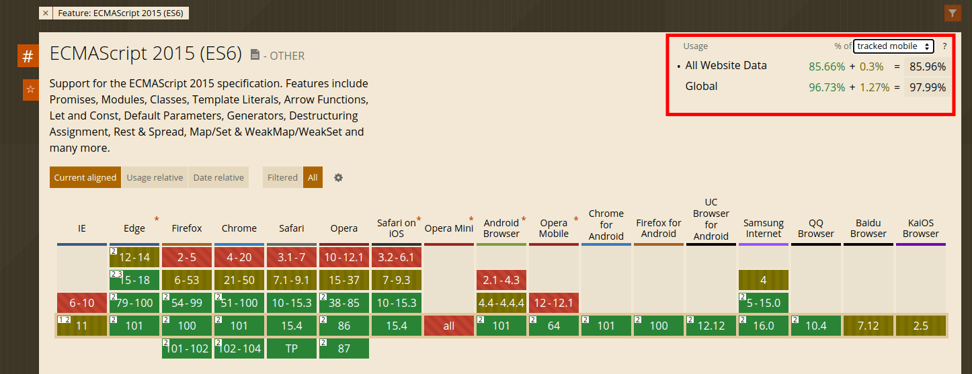The image size is (972, 374).
Task: Click the Android Browser column header
Action: click(x=501, y=228)
